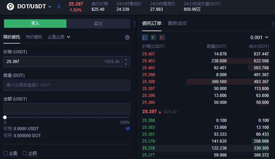Show combined buy and sell order book view

pos(145,37)
